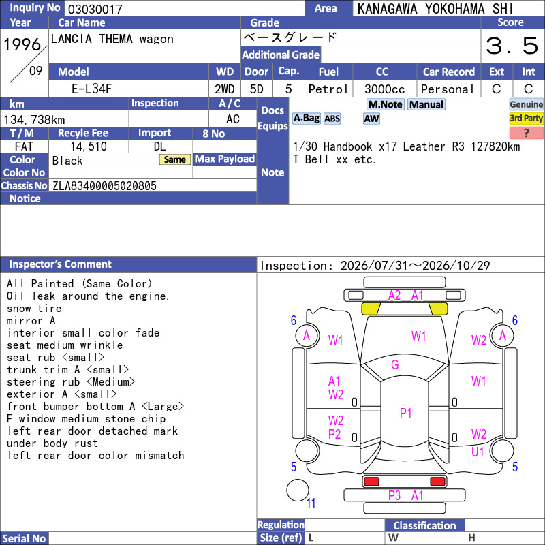Click the G mark on the windshield
The width and height of the screenshot is (545, 545).
click(395, 365)
